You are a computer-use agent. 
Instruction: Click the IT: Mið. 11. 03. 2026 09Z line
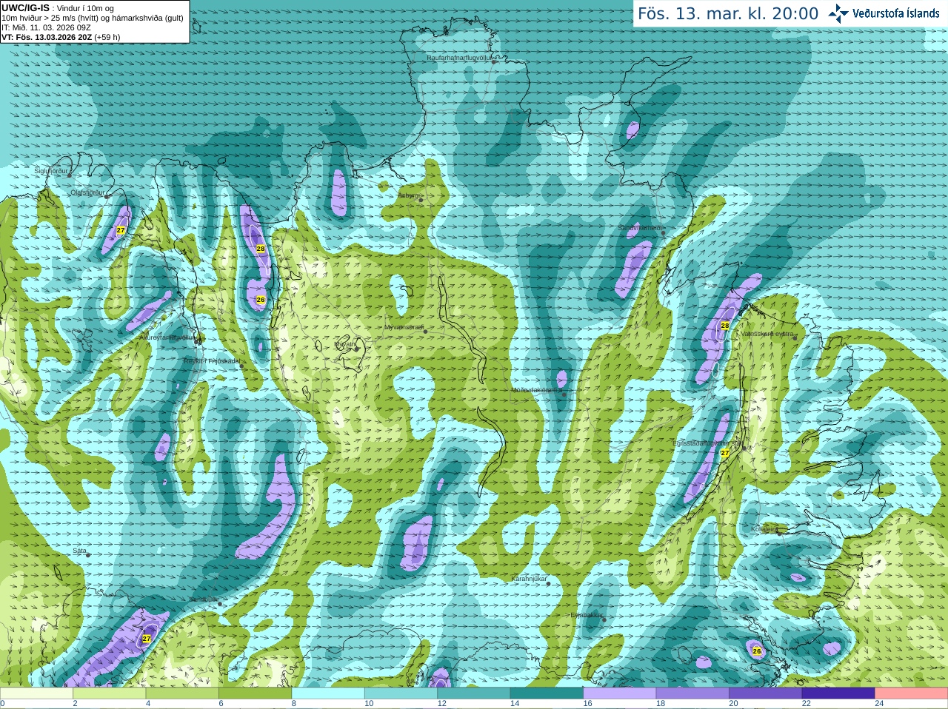pyautogui.click(x=46, y=27)
